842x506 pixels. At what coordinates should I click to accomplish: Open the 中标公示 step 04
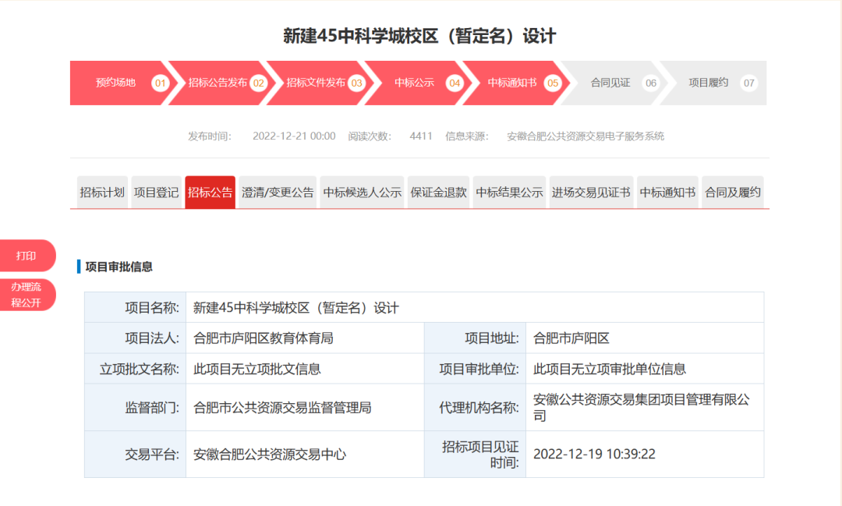418,83
